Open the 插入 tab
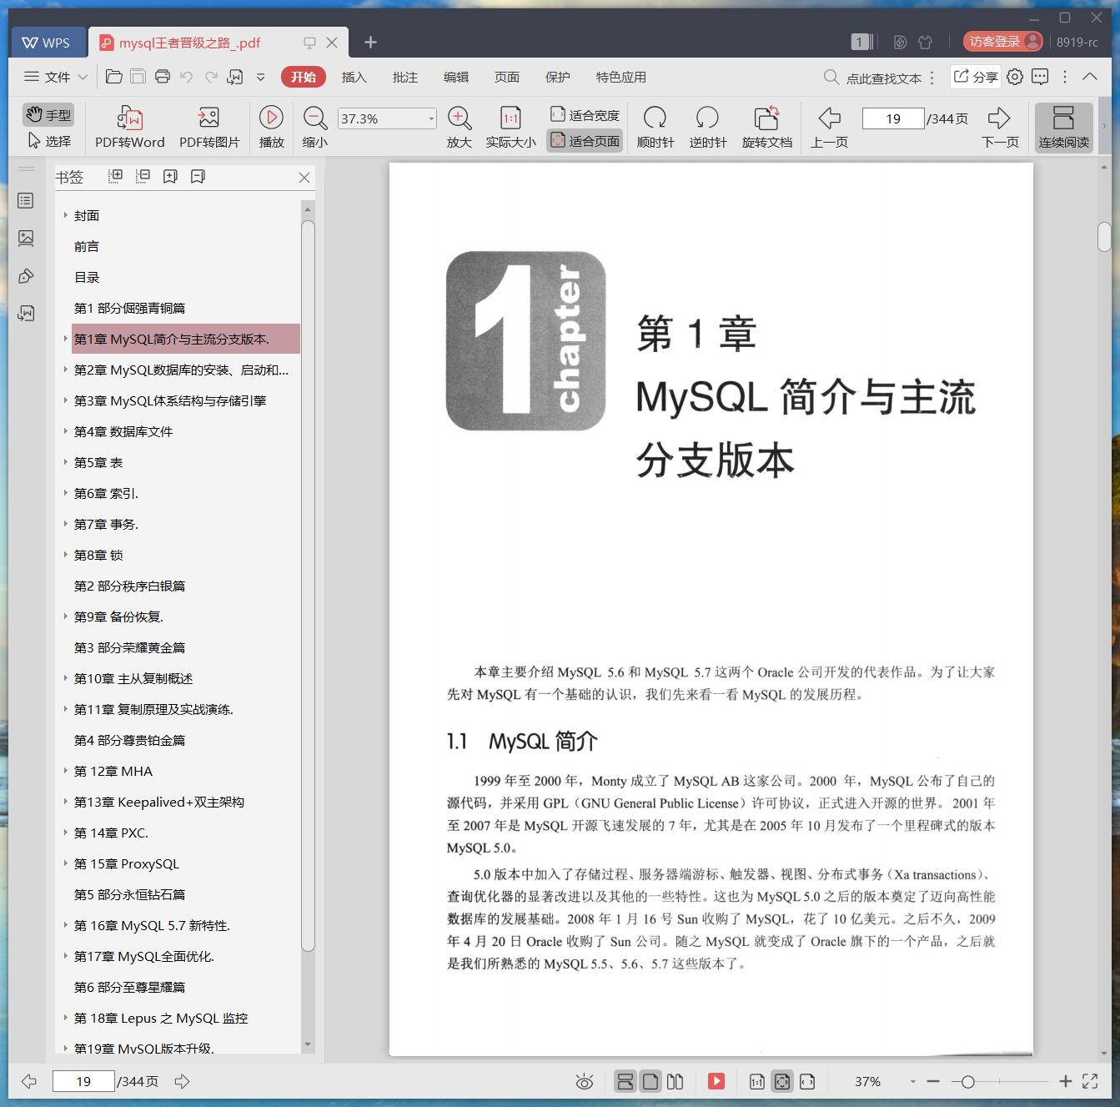 click(x=354, y=77)
